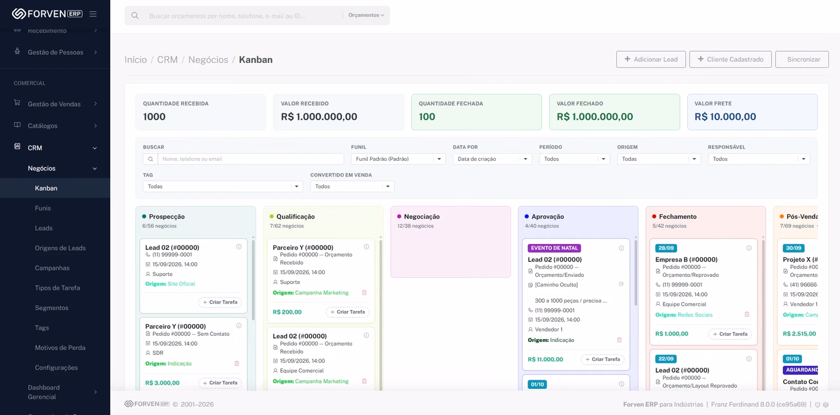Delete the Empresa B card via trash icon

747,315
